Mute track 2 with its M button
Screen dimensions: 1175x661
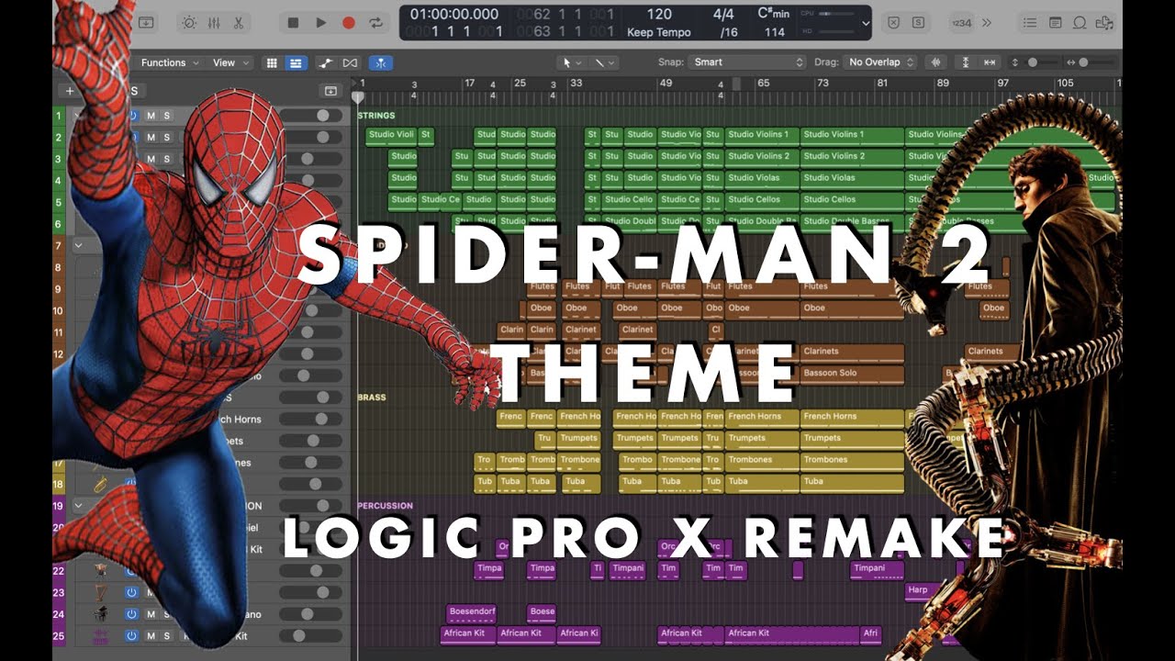[x=151, y=138]
